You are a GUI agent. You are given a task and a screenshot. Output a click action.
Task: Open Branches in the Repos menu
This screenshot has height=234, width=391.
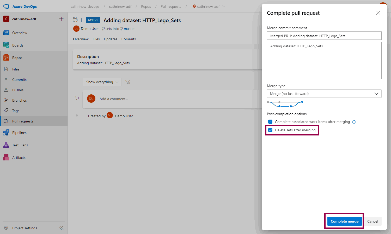pyautogui.click(x=19, y=100)
